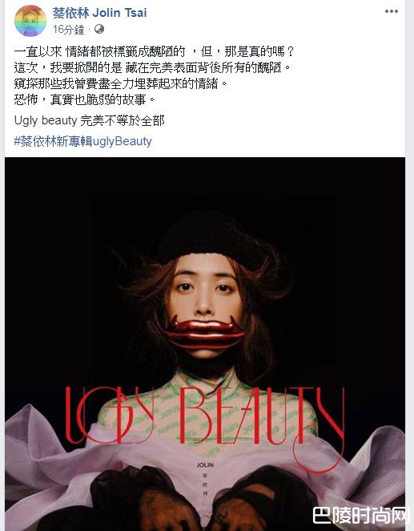Click the 巴陵时尚网 watermark logo
The image size is (414, 531).
point(362,516)
